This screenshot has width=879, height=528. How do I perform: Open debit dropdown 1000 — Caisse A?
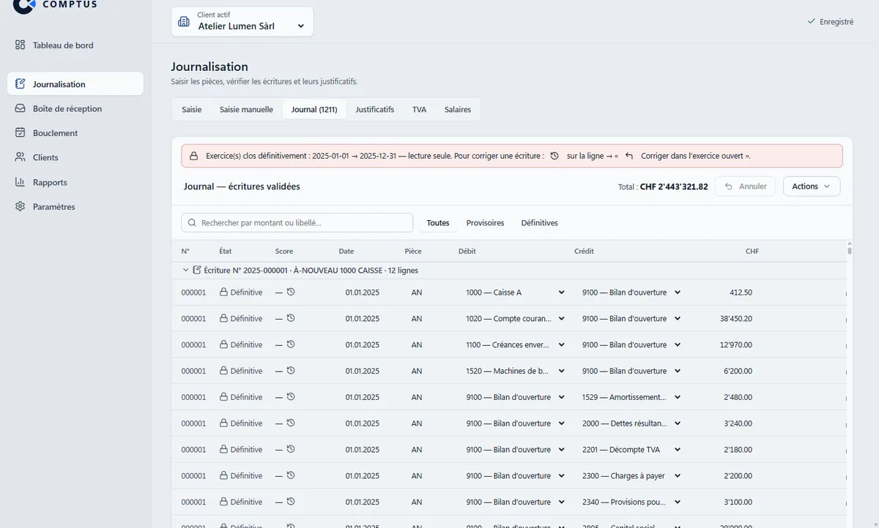(x=515, y=293)
